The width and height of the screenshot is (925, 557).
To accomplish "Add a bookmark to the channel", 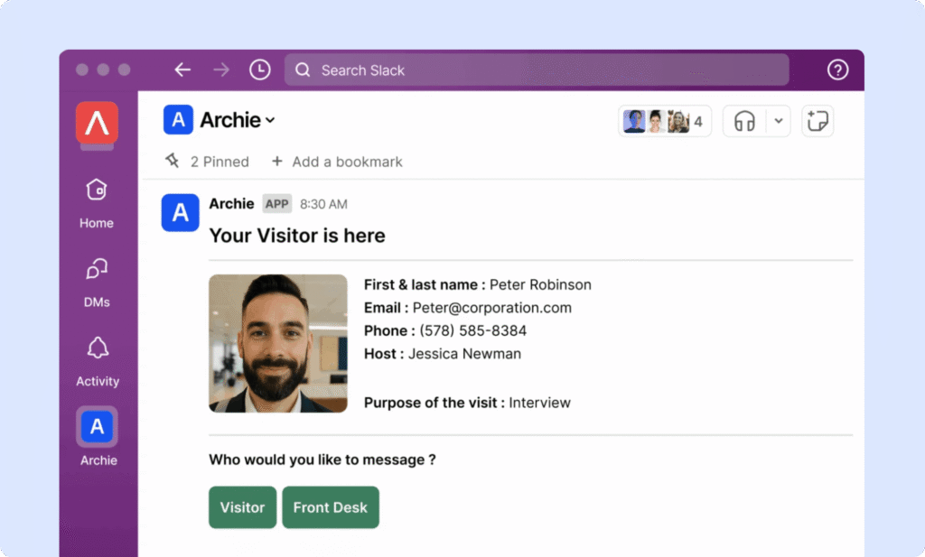I will [337, 161].
